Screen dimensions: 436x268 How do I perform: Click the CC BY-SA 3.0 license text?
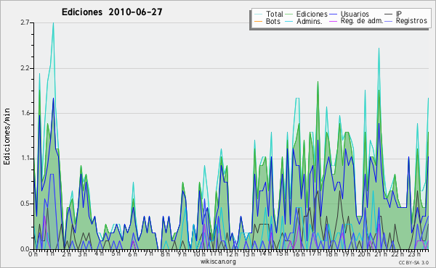coord(413,262)
